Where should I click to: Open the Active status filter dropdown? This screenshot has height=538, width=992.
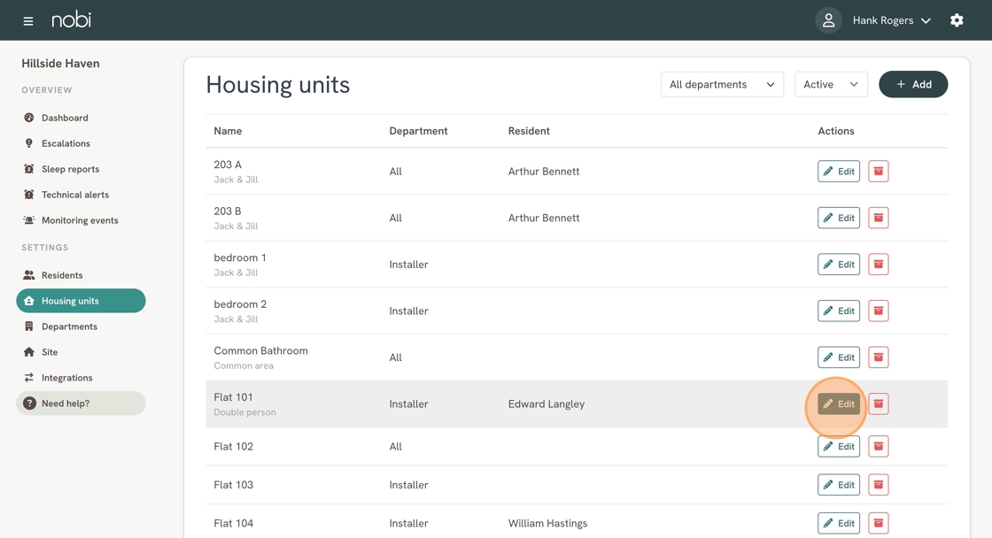pos(830,85)
